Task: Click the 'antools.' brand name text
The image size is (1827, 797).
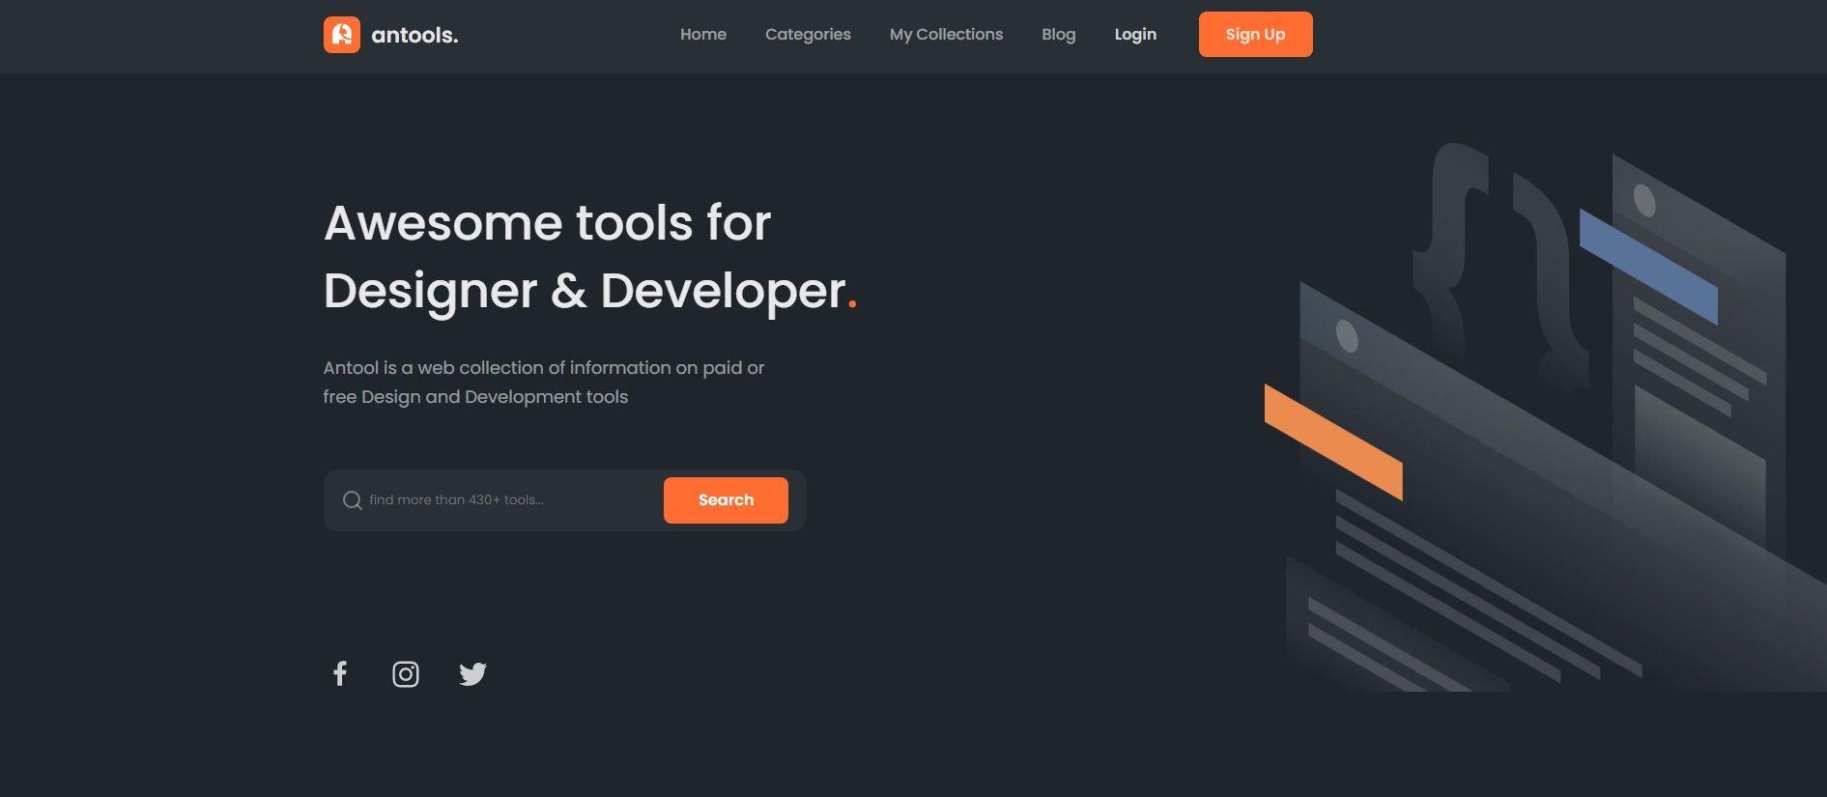Action: pyautogui.click(x=414, y=36)
